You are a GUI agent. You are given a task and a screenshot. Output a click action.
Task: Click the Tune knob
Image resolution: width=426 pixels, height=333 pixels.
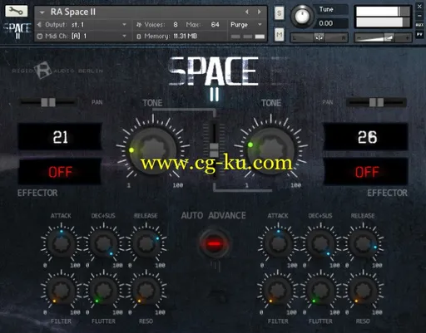(302, 16)
